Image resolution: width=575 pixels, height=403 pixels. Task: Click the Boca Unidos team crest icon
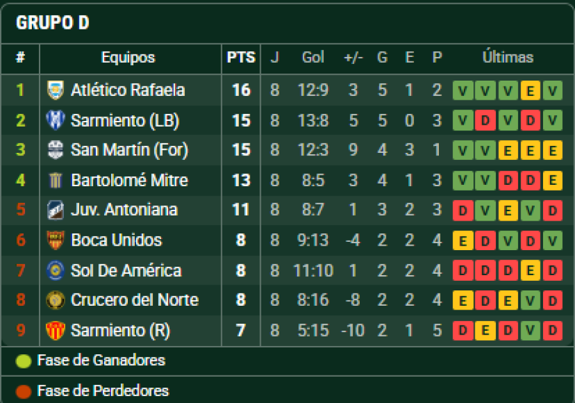coord(56,241)
